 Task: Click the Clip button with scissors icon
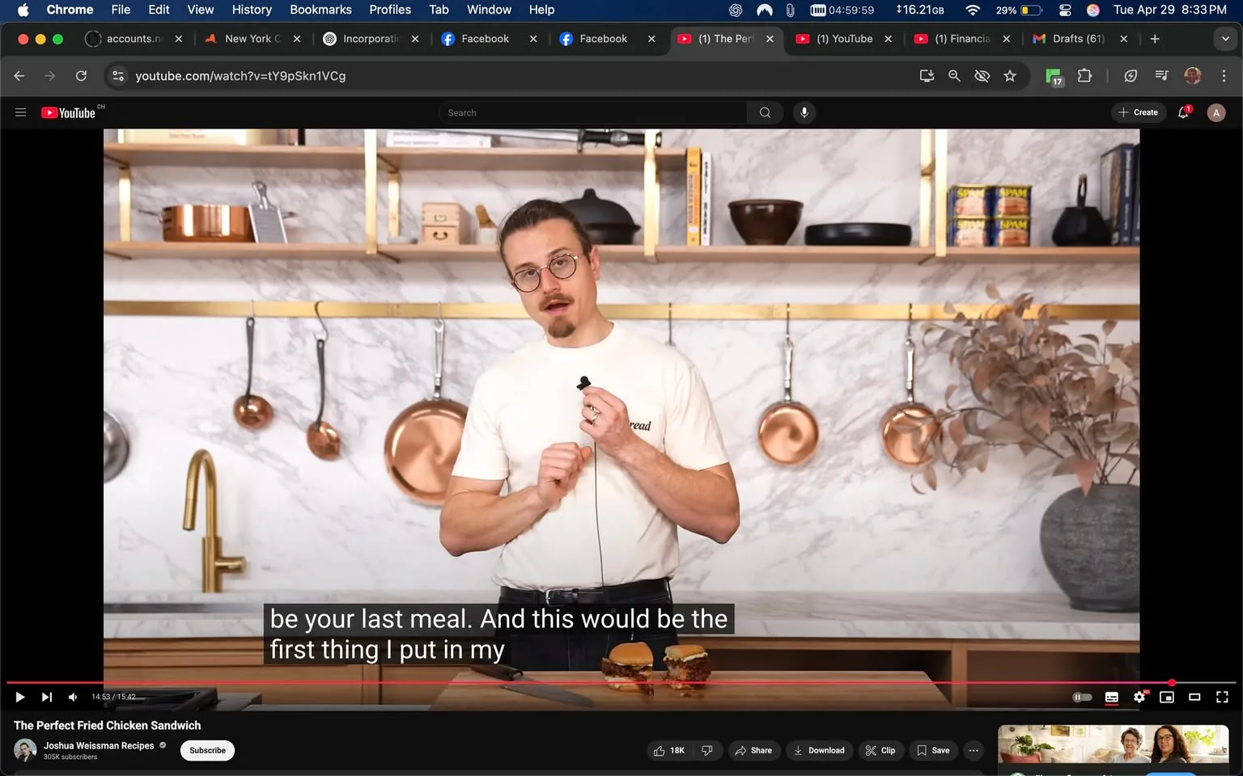(x=880, y=750)
